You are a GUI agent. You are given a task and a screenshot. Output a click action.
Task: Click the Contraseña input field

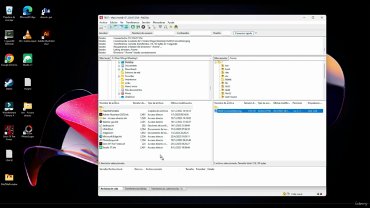tap(201, 34)
